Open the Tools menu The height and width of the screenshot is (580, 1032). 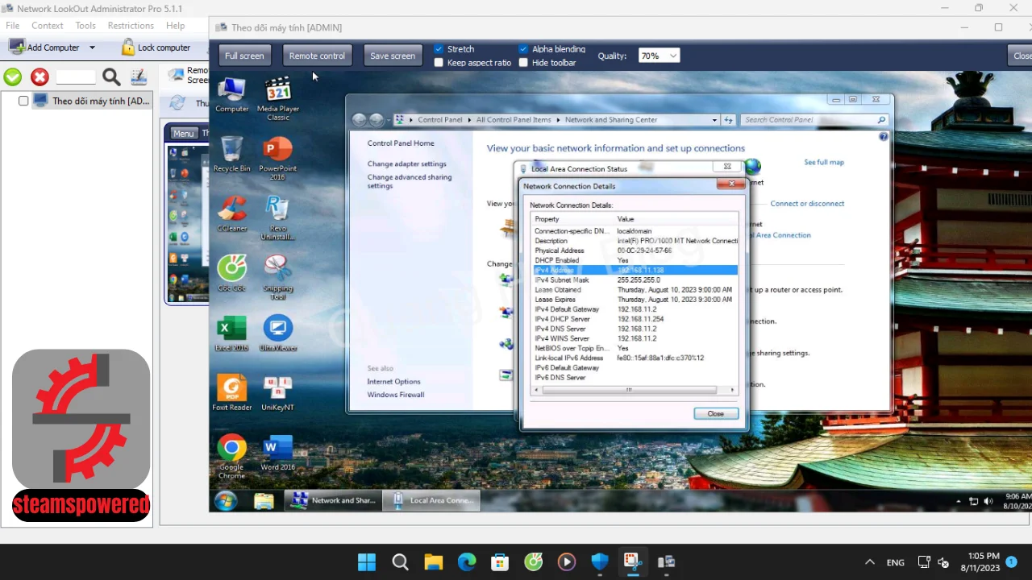85,26
